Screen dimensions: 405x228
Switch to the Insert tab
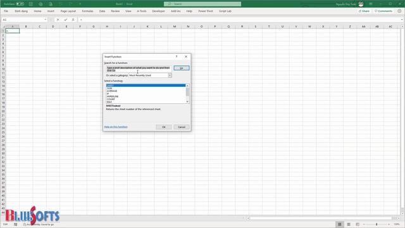[51, 11]
